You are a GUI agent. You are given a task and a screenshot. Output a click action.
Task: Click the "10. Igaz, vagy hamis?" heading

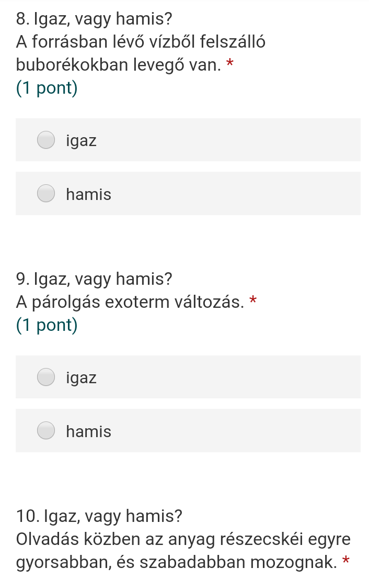pyautogui.click(x=99, y=516)
